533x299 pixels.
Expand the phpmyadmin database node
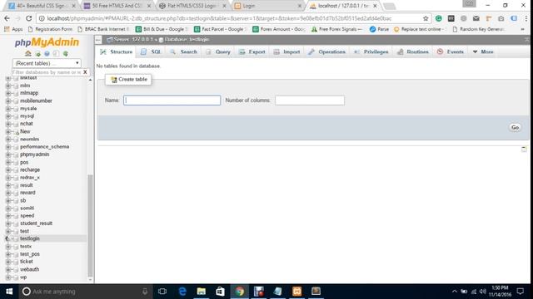click(8, 154)
